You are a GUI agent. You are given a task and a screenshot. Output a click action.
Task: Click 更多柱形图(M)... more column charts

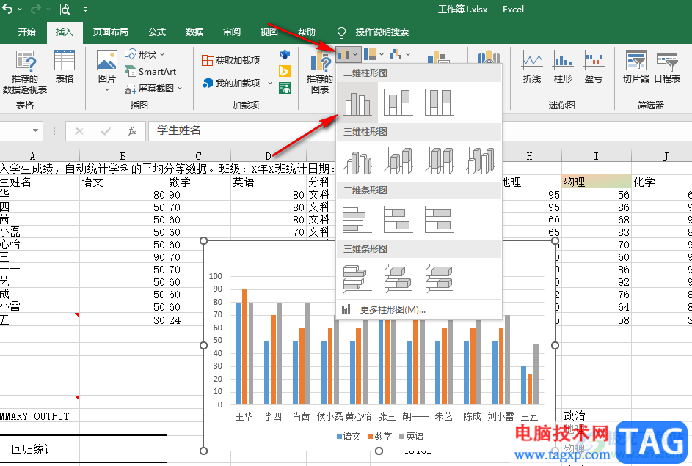419,310
